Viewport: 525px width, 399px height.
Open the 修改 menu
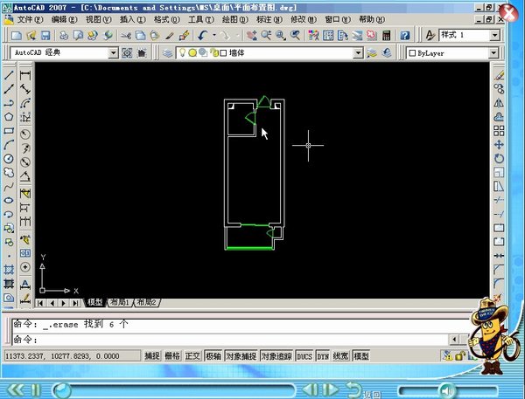tap(303, 19)
